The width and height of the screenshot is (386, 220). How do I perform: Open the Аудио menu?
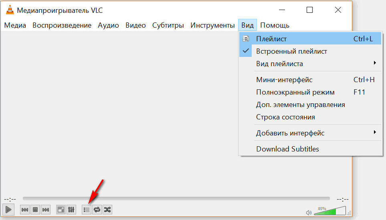(x=108, y=25)
